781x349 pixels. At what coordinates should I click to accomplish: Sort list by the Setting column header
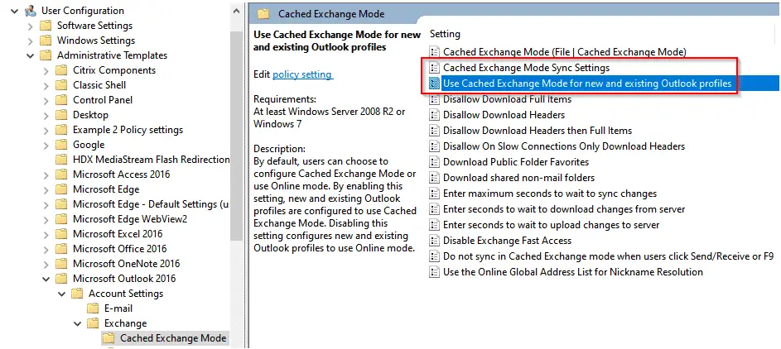445,34
